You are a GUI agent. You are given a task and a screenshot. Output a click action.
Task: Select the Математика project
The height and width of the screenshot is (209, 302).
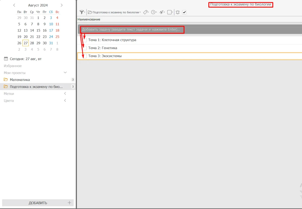tap(20, 80)
